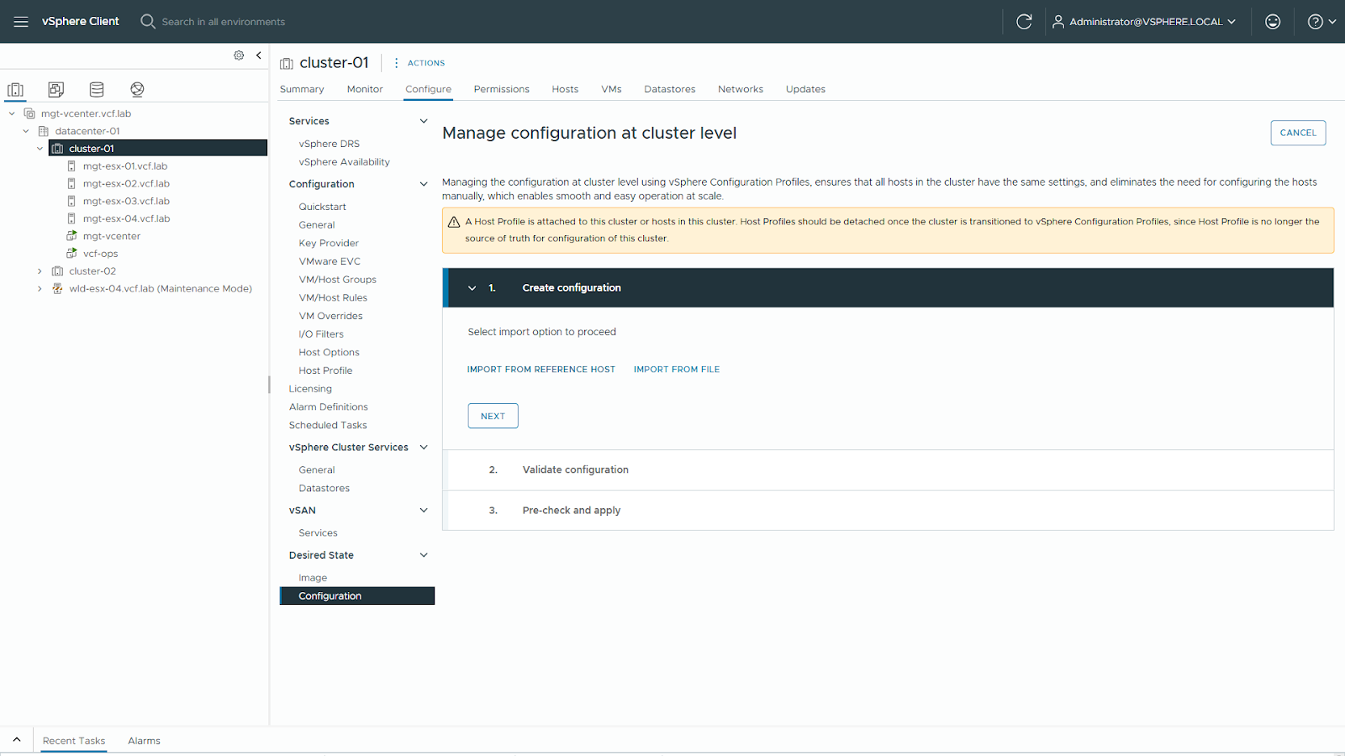The image size is (1345, 756).
Task: Expand the cluster-02 tree node
Action: [x=40, y=271]
